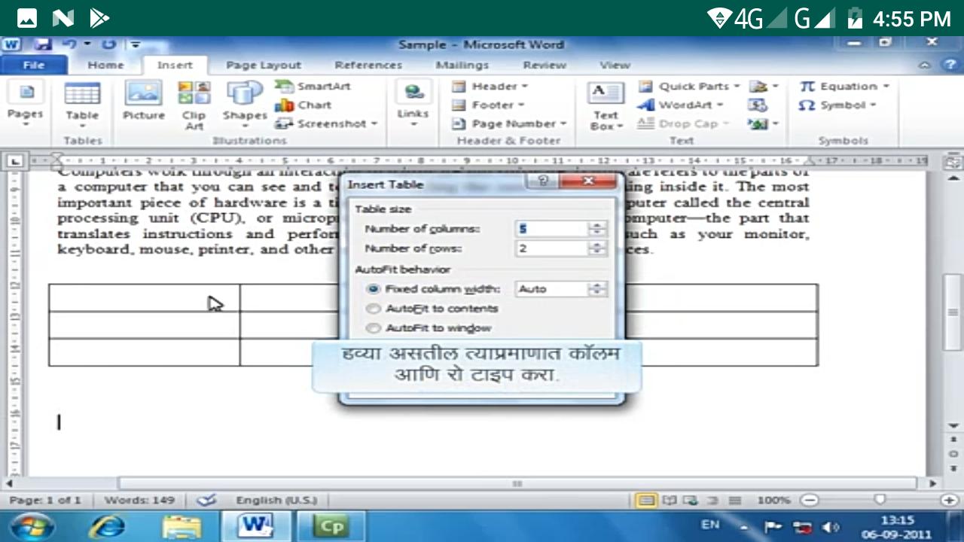964x542 pixels.
Task: Switch to the Review tab
Action: coord(545,65)
